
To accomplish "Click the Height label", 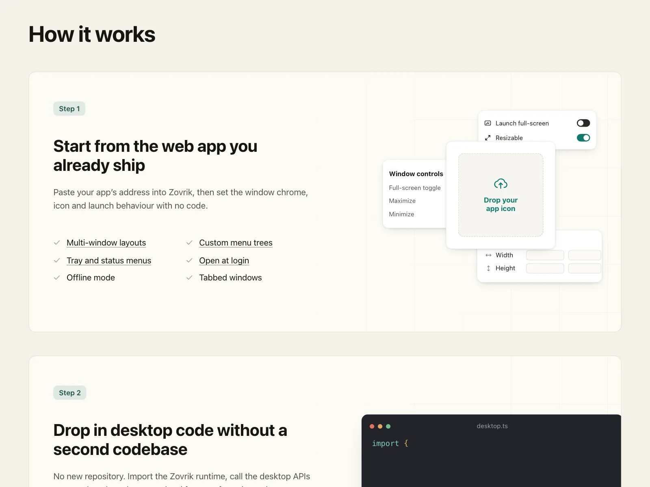I will coord(505,268).
